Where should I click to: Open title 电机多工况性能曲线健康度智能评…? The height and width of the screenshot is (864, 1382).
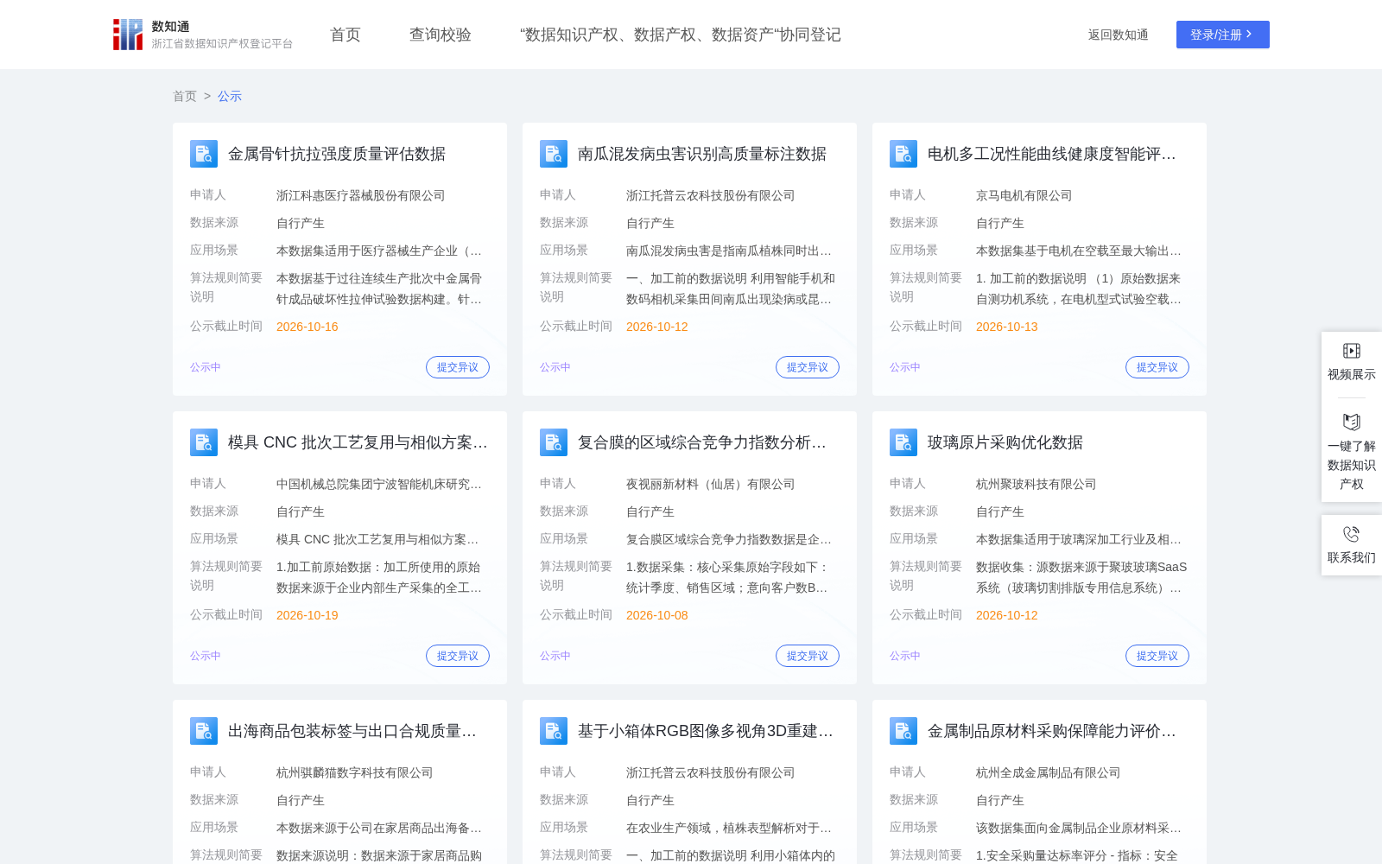click(x=1052, y=154)
